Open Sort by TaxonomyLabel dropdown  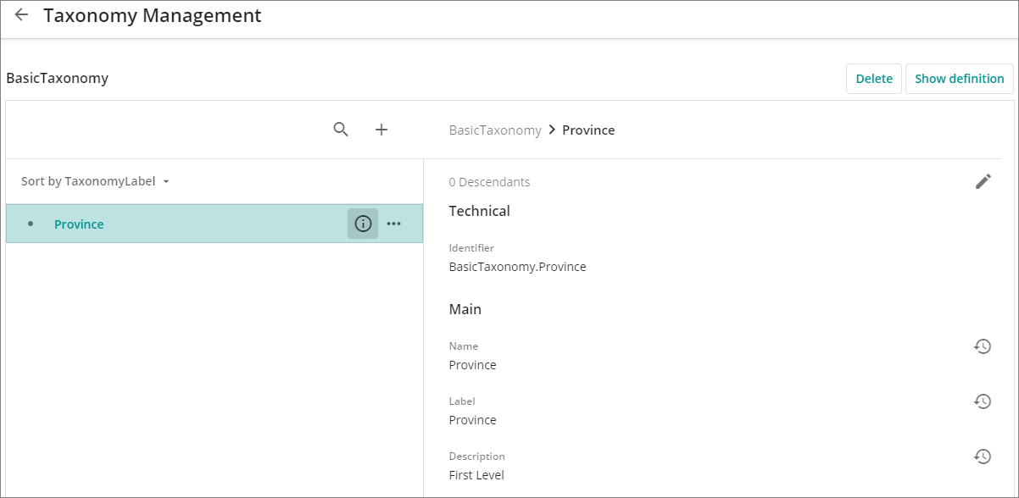pos(95,181)
